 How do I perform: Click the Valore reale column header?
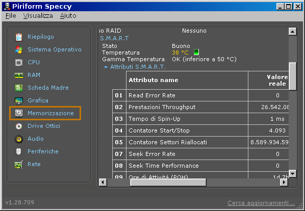click(x=268, y=80)
